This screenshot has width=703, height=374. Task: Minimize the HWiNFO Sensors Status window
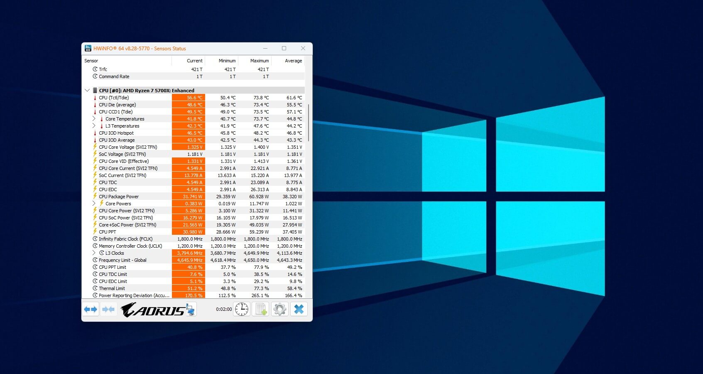click(265, 48)
